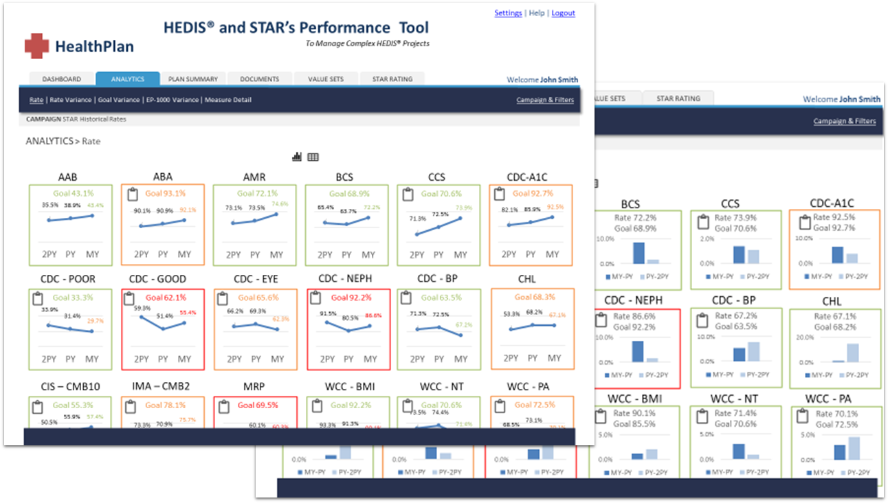The height and width of the screenshot is (503, 888).
Task: Click clipboard icon beside Rate 73.9% in CCS
Action: point(702,223)
